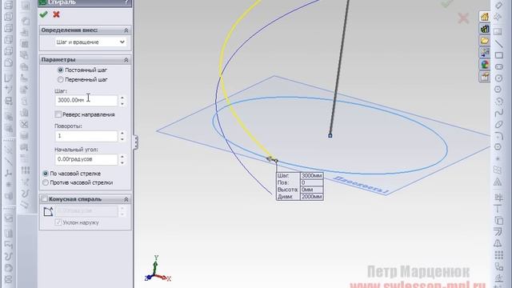The height and width of the screenshot is (288, 512).
Task: Toggle the Уклон наружу checkbox
Action: tap(58, 222)
